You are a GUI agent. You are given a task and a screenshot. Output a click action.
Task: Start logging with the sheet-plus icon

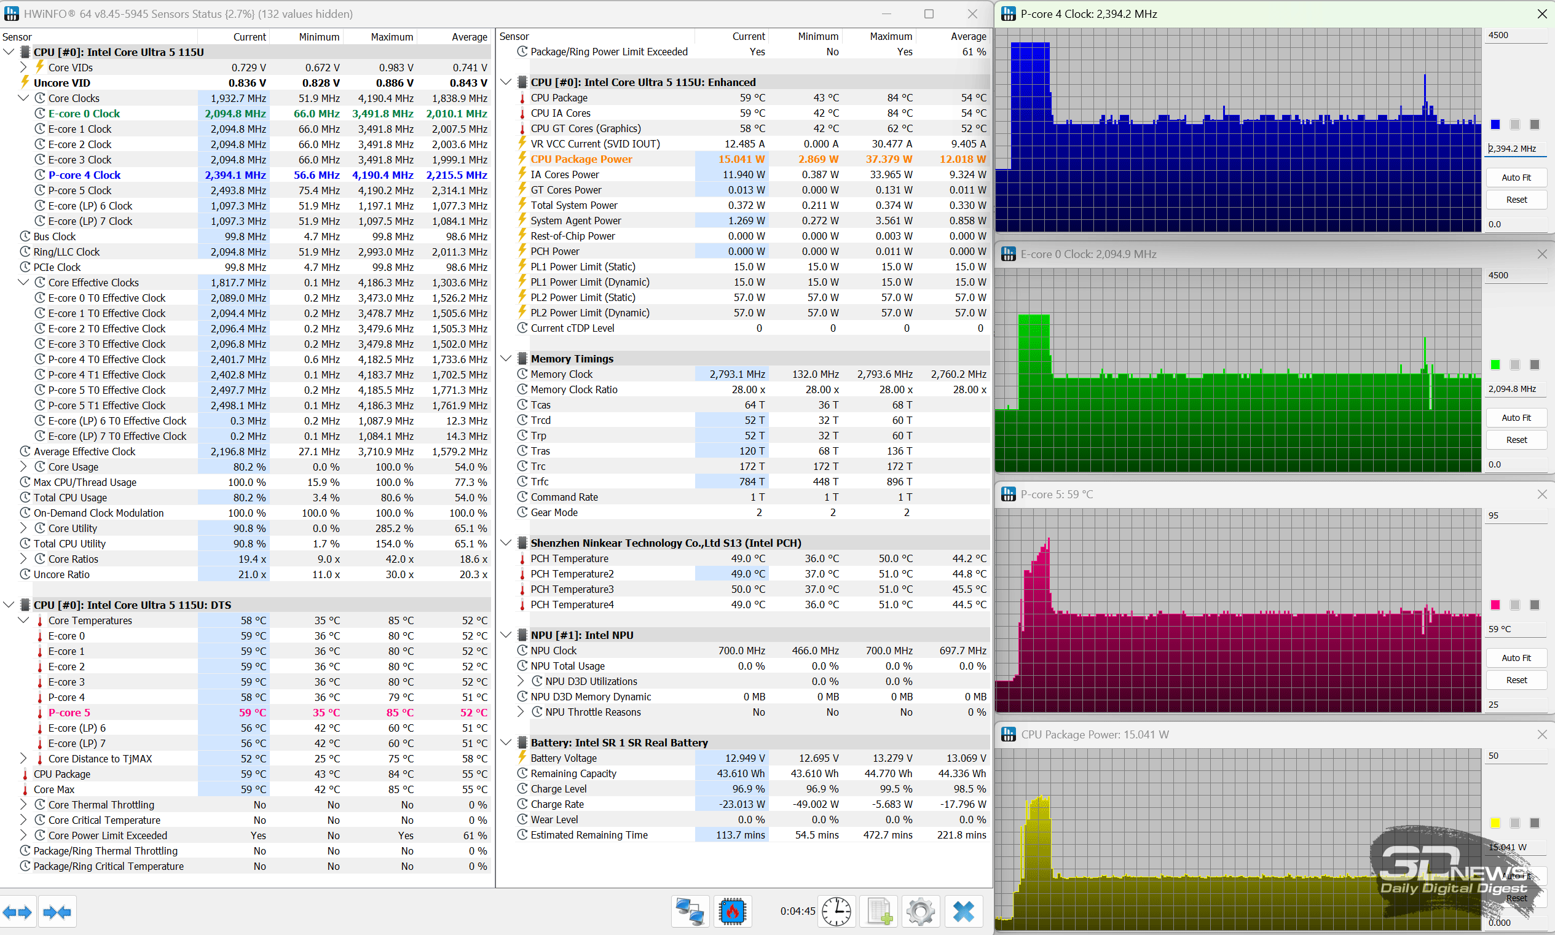click(879, 911)
